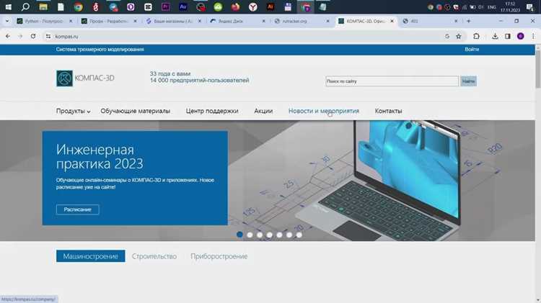Image resolution: width=541 pixels, height=303 pixels.
Task: Switch to the Приборостроение tab
Action: 219,256
